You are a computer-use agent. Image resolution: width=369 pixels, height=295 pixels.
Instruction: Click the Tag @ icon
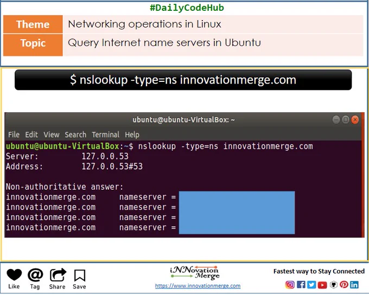35,275
